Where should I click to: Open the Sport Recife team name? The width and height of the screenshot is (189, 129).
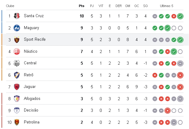35,40
